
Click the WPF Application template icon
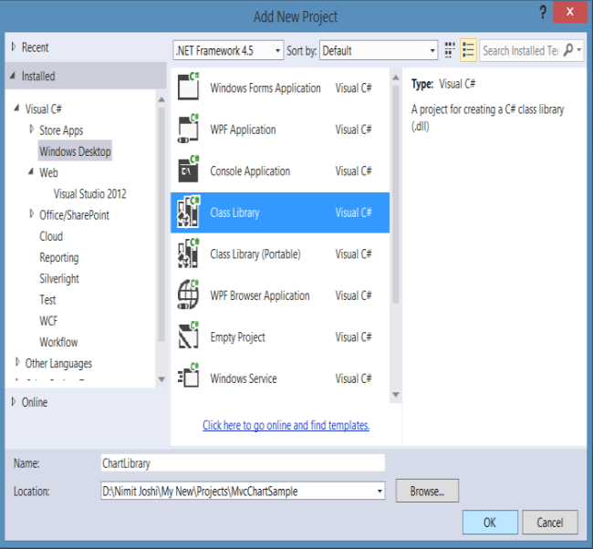(188, 129)
